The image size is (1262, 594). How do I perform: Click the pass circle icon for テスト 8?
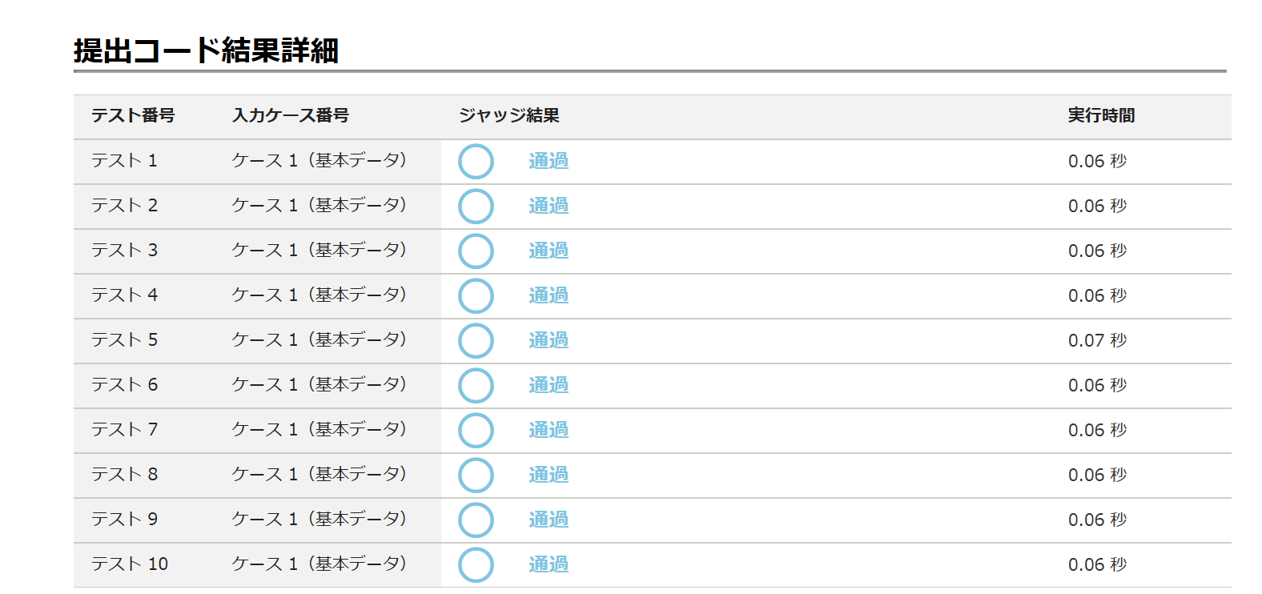pos(476,475)
